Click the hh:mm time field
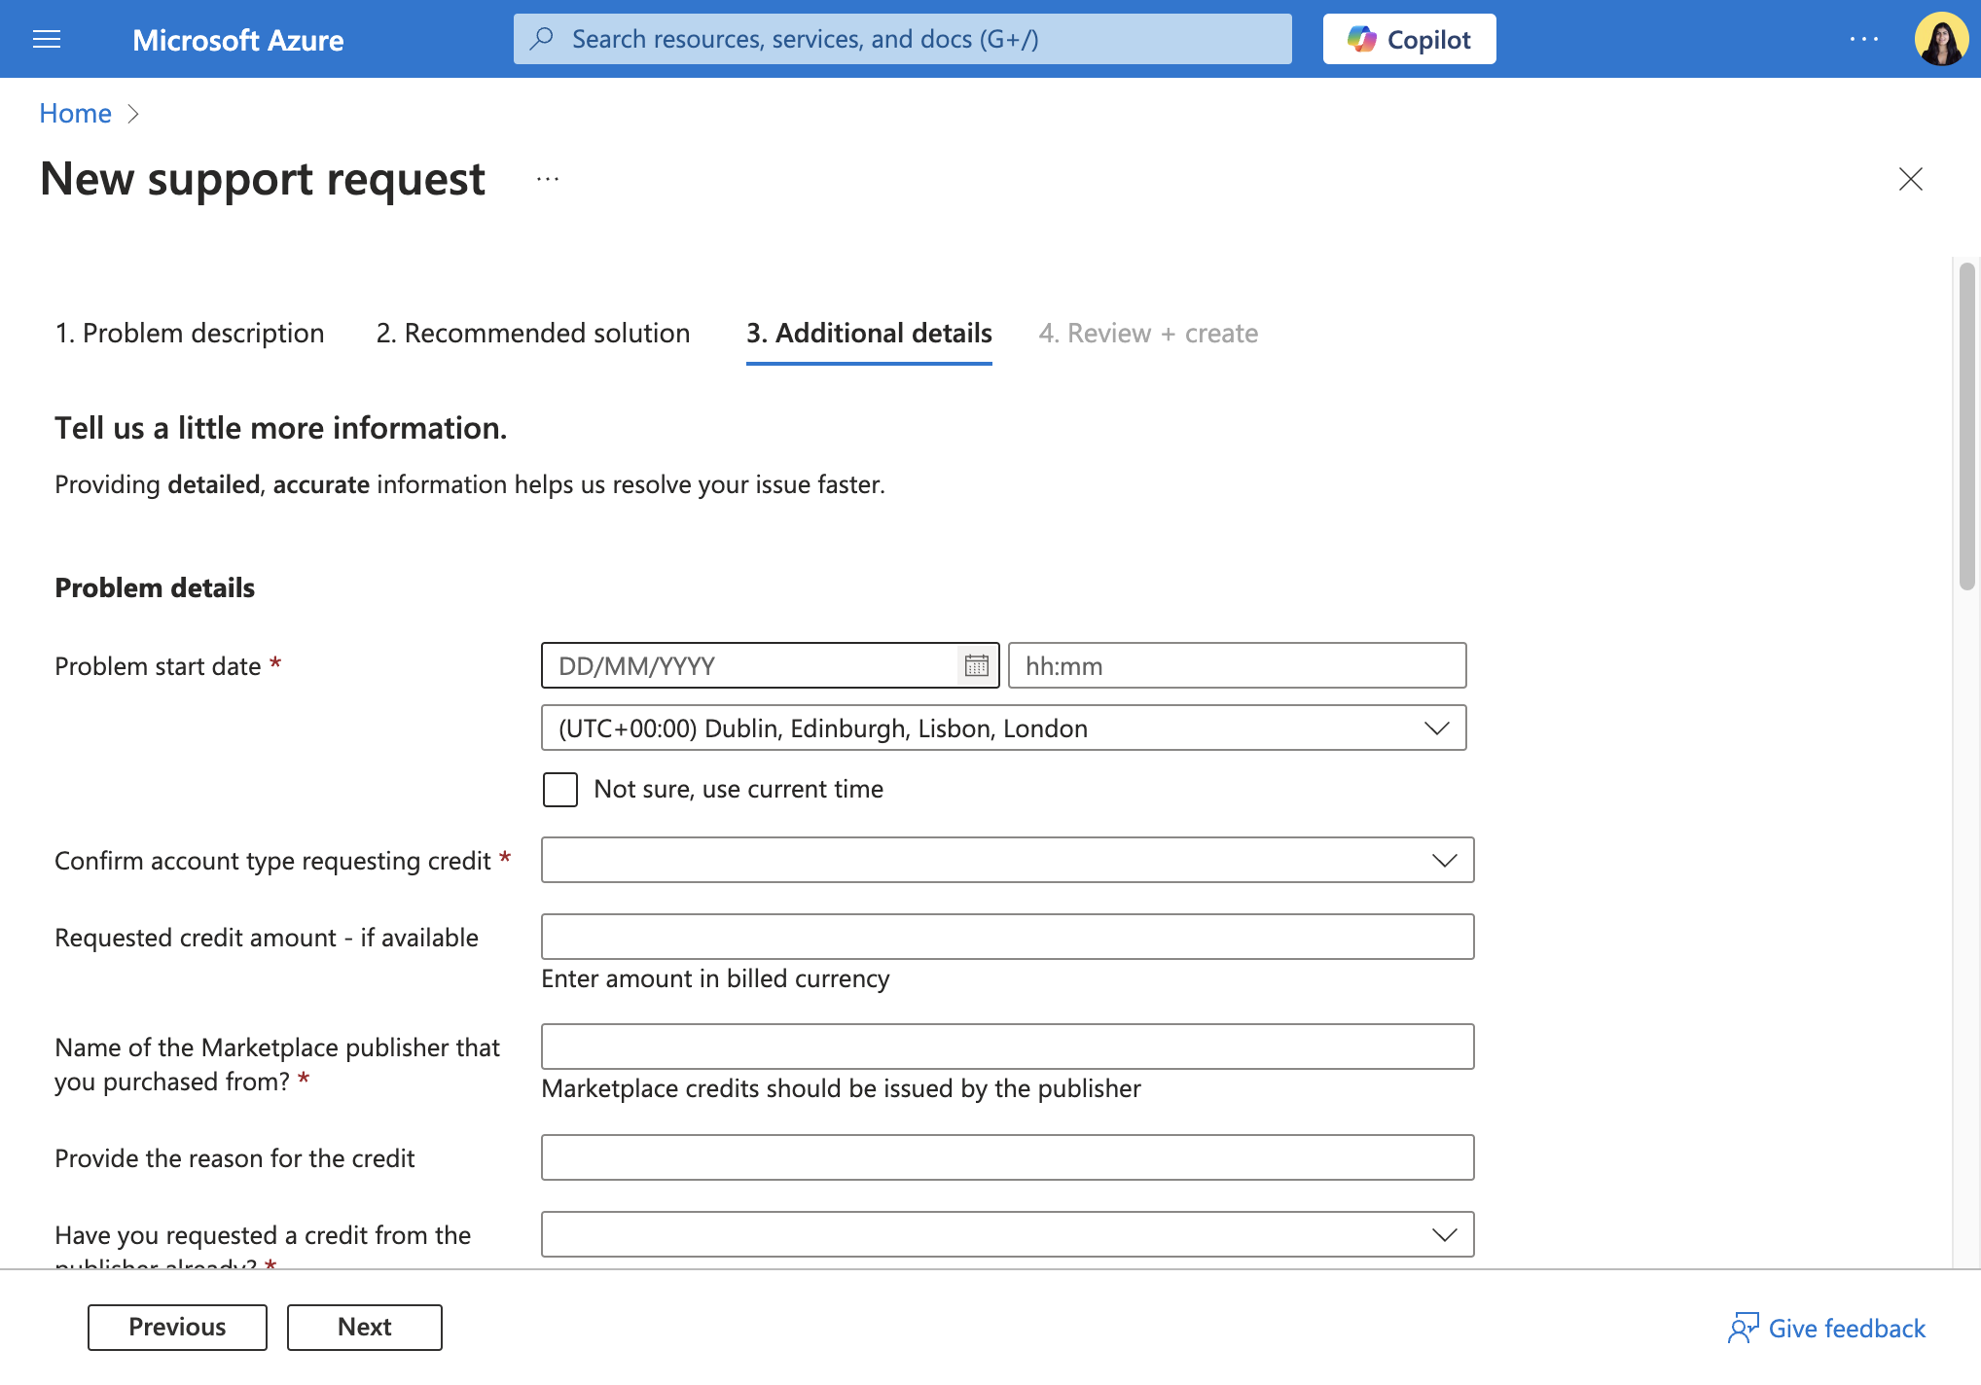Image resolution: width=1981 pixels, height=1385 pixels. (x=1237, y=665)
